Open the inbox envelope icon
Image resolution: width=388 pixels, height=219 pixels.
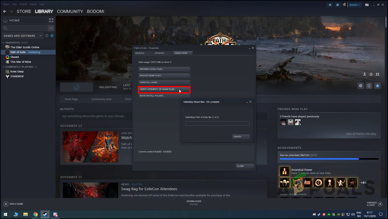337,5
